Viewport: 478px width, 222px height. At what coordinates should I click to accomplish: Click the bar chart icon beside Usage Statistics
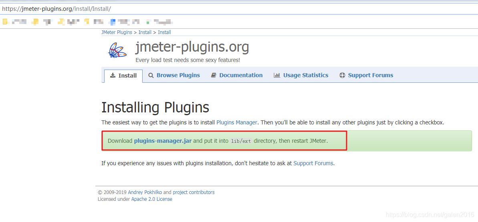277,75
